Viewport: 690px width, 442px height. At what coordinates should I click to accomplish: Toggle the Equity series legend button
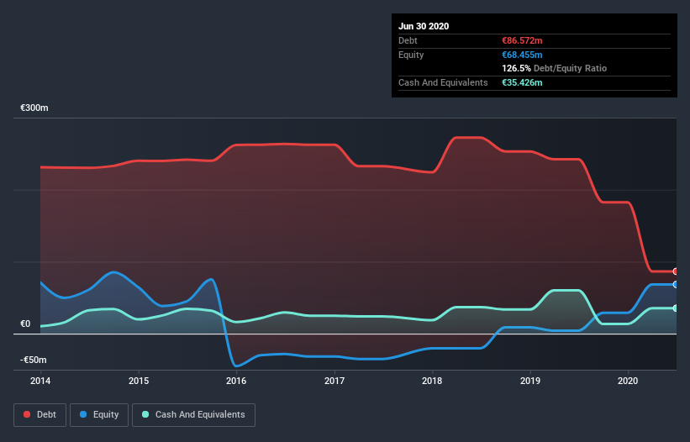[99, 415]
